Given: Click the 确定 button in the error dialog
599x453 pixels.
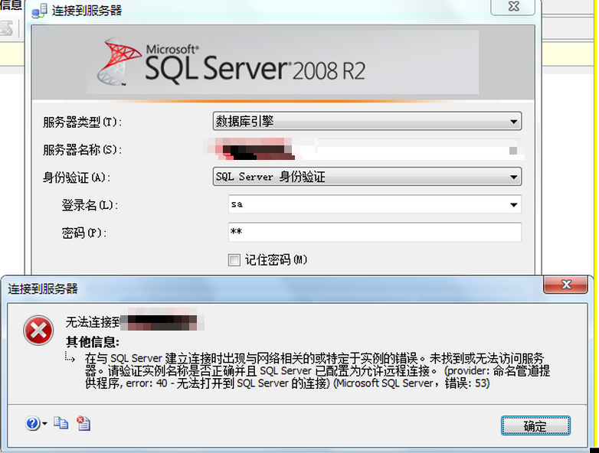Looking at the screenshot, I should (x=535, y=425).
